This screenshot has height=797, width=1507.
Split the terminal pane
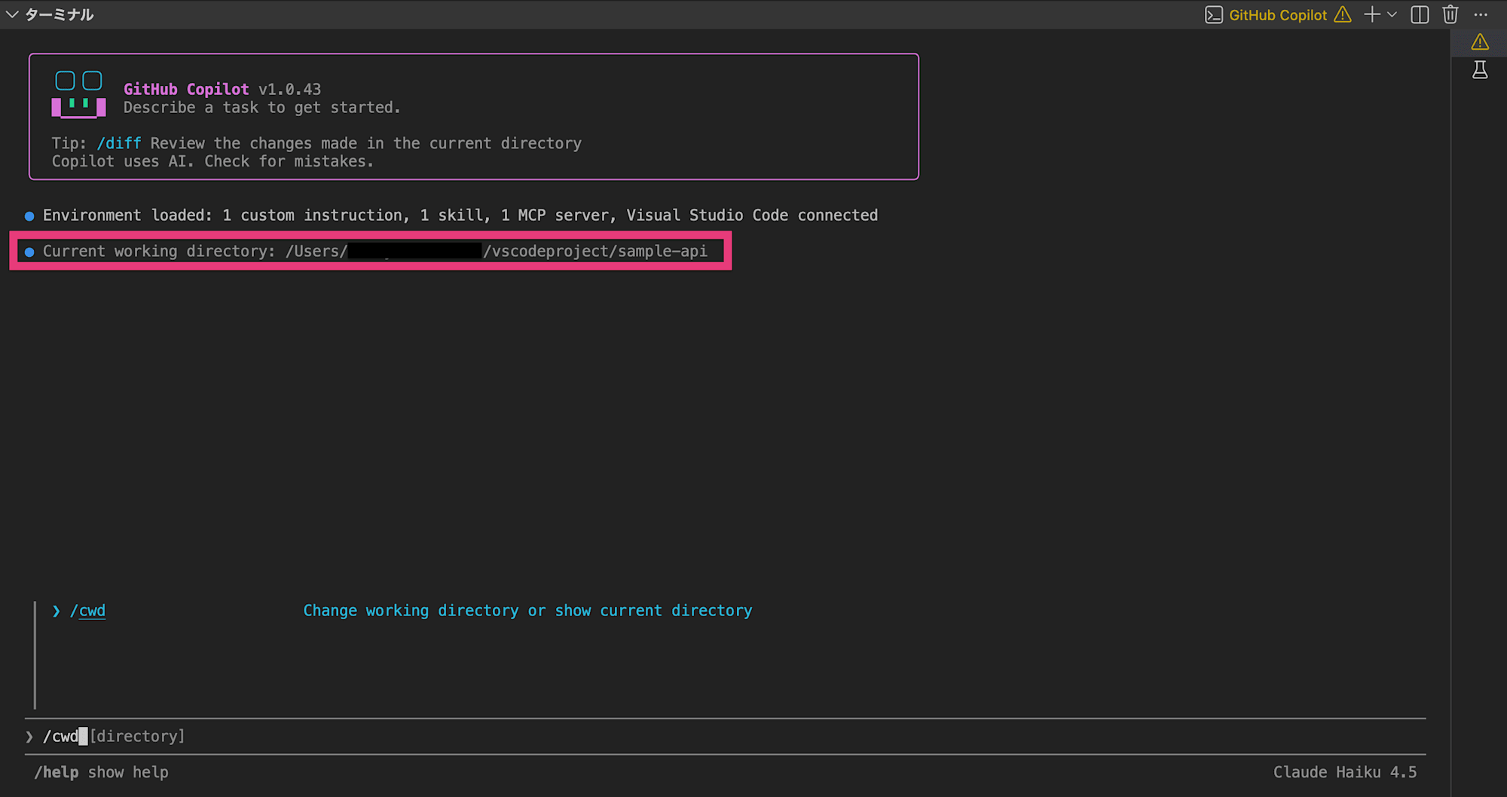pos(1420,14)
